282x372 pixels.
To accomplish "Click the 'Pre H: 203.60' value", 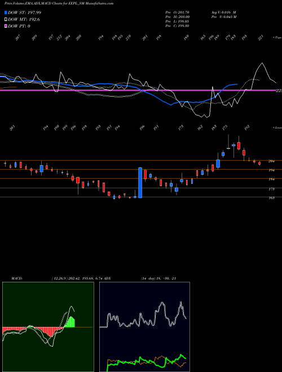I will tap(177, 17).
